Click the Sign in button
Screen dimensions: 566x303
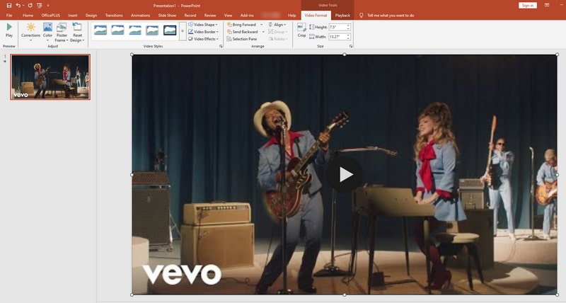(x=528, y=6)
